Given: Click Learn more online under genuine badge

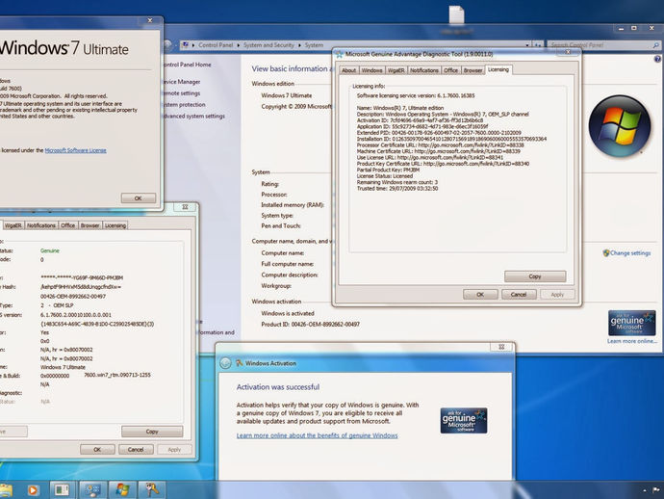Looking at the screenshot, I should point(632,341).
